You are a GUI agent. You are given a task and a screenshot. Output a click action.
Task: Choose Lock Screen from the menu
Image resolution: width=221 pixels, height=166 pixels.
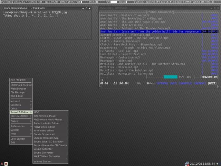pos(18,139)
